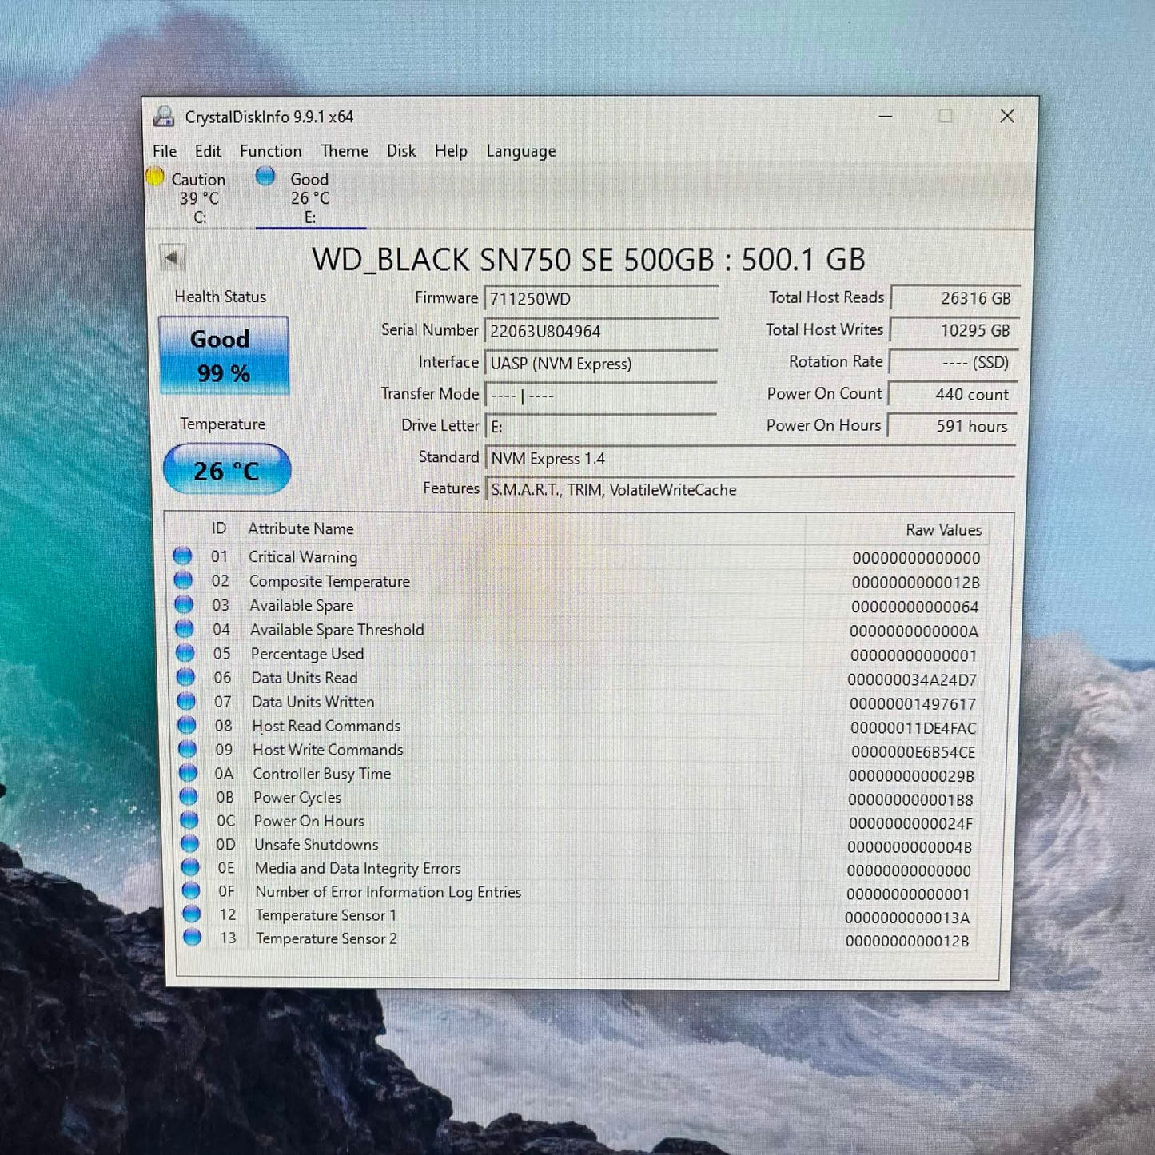The height and width of the screenshot is (1155, 1155).
Task: Click the CrystalDiskInfo app icon in title bar
Action: click(x=164, y=117)
